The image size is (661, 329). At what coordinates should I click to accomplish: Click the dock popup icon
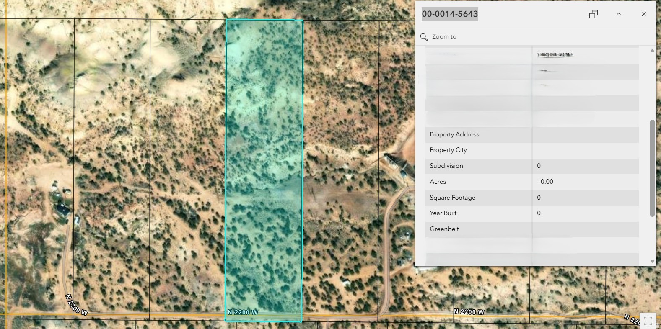[593, 14]
